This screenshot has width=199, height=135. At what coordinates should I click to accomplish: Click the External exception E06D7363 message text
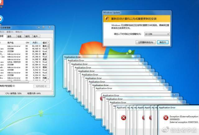pyautogui.click(x=184, y=122)
